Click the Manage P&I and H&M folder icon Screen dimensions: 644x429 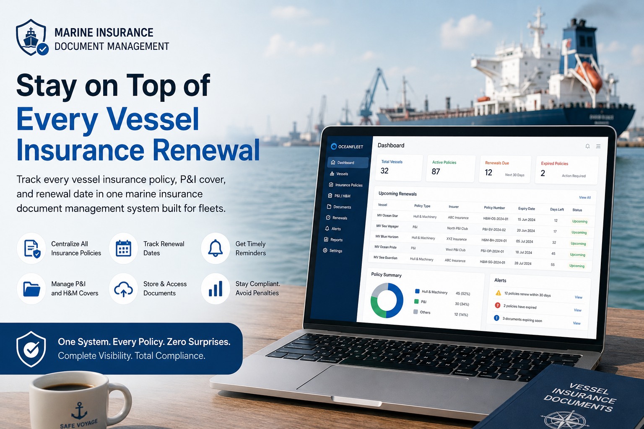click(x=31, y=289)
